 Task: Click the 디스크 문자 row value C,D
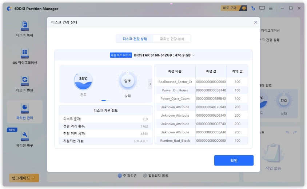145,119
